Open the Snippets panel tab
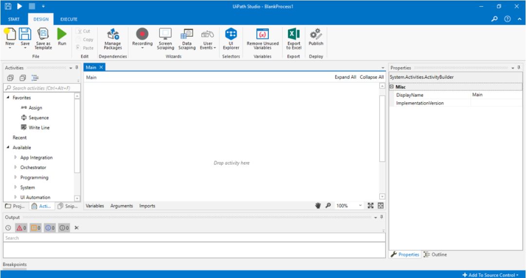This screenshot has height=278, width=526. tap(68, 206)
